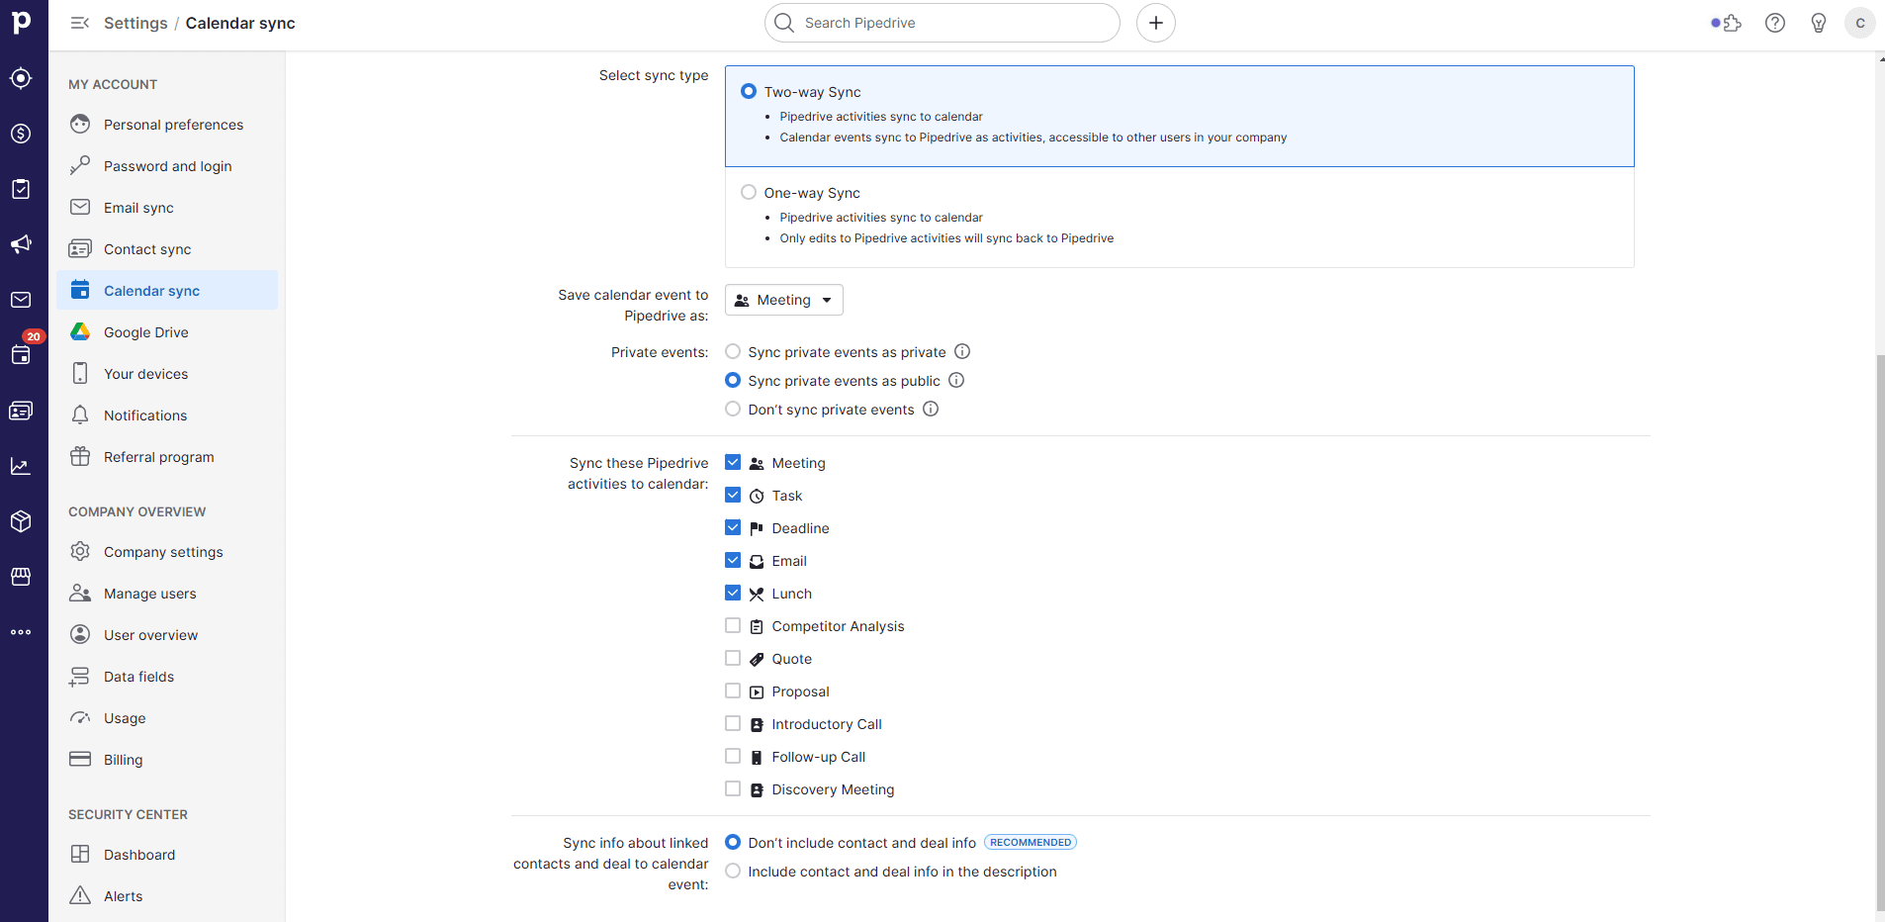This screenshot has width=1885, height=922.
Task: Open Personal preferences settings
Action: pyautogui.click(x=167, y=125)
